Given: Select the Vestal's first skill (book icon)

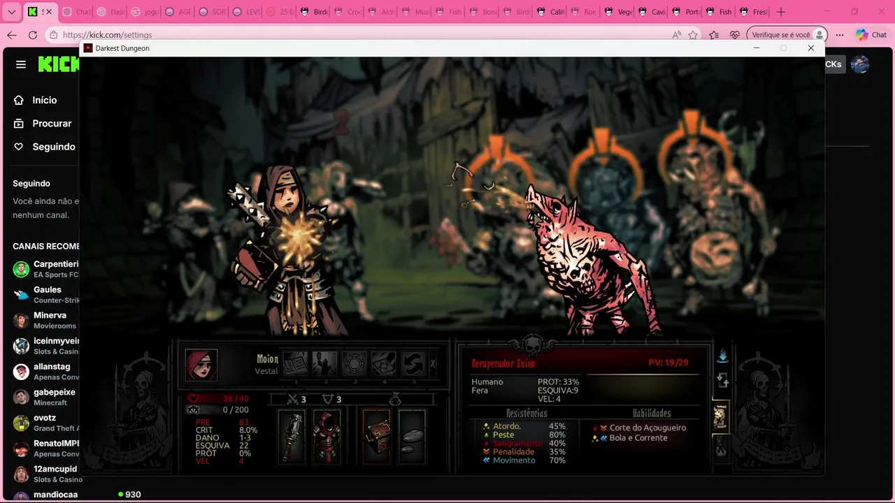Looking at the screenshot, I should tap(295, 364).
